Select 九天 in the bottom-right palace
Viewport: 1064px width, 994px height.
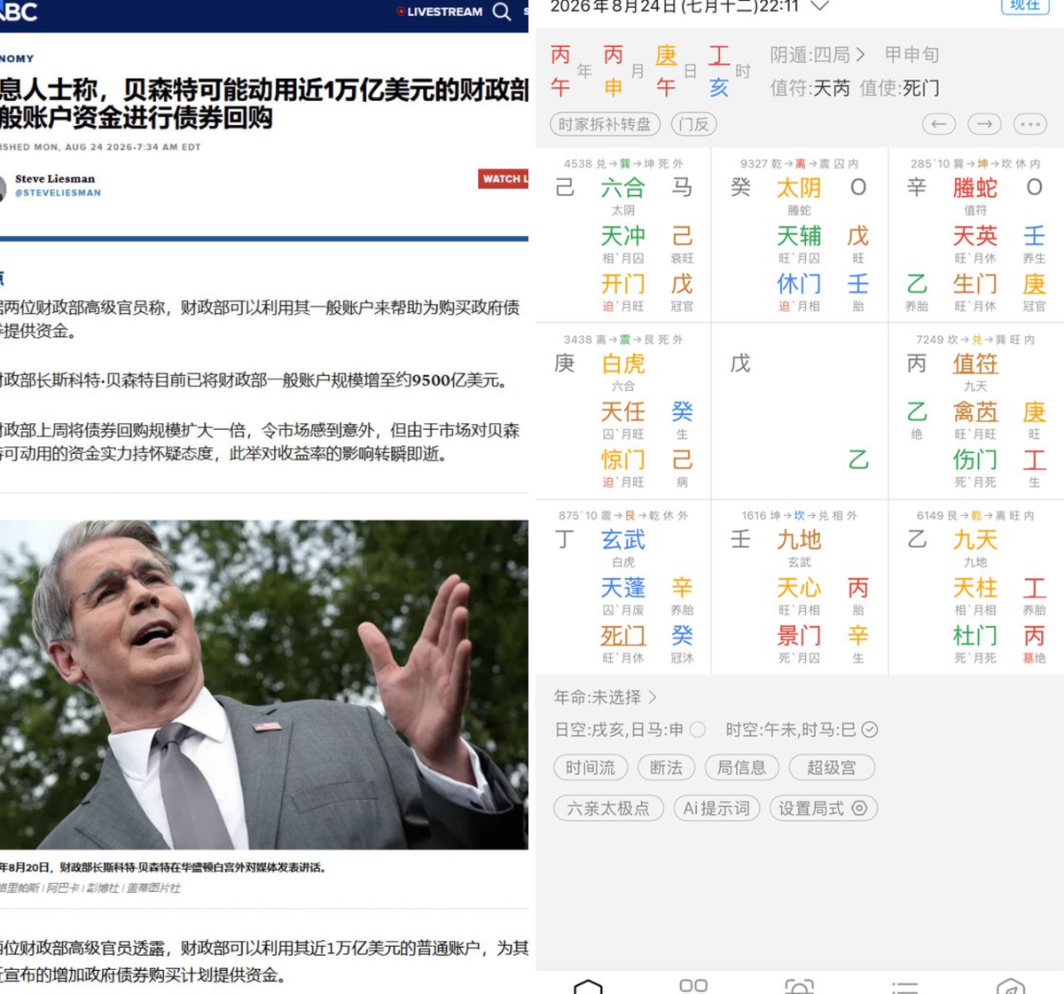(975, 540)
